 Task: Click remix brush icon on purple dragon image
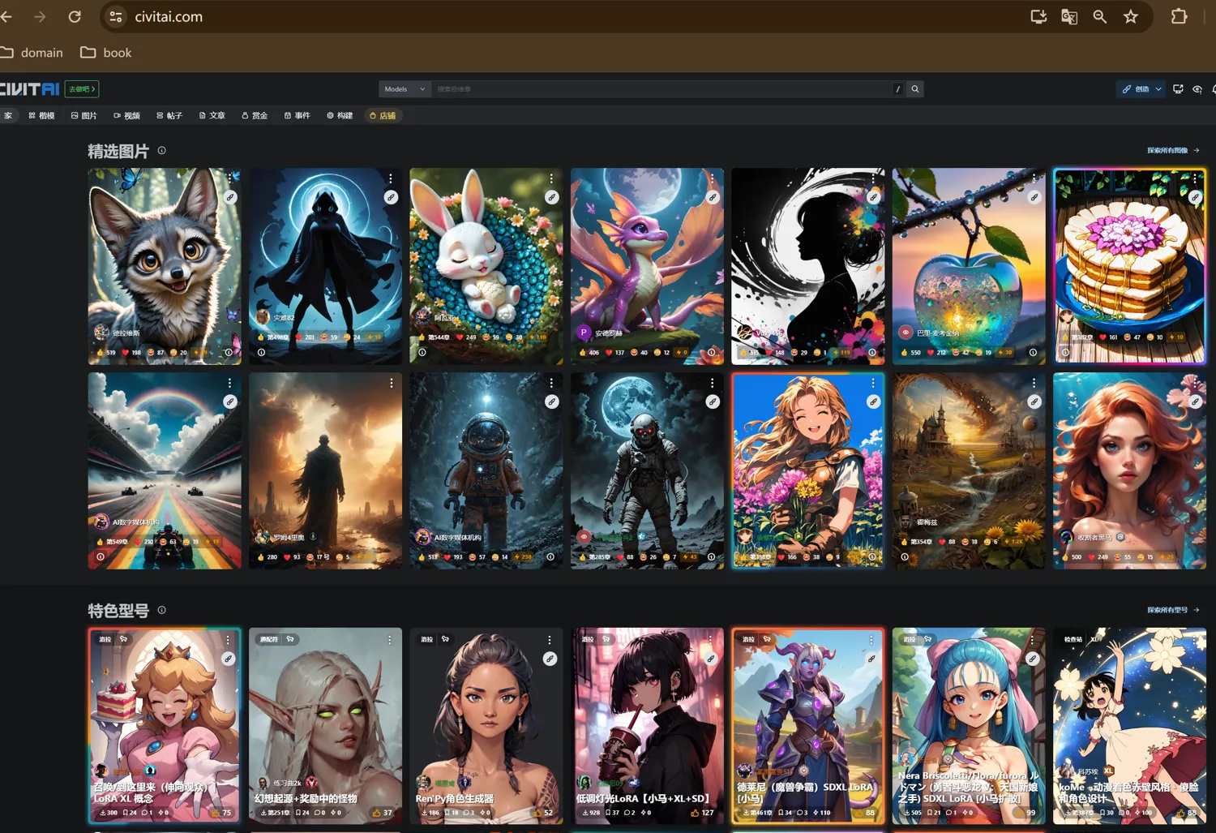[713, 197]
